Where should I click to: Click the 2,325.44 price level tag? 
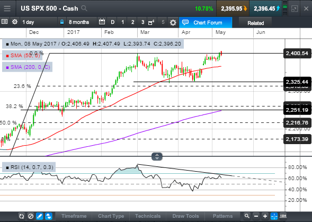tap(297, 82)
